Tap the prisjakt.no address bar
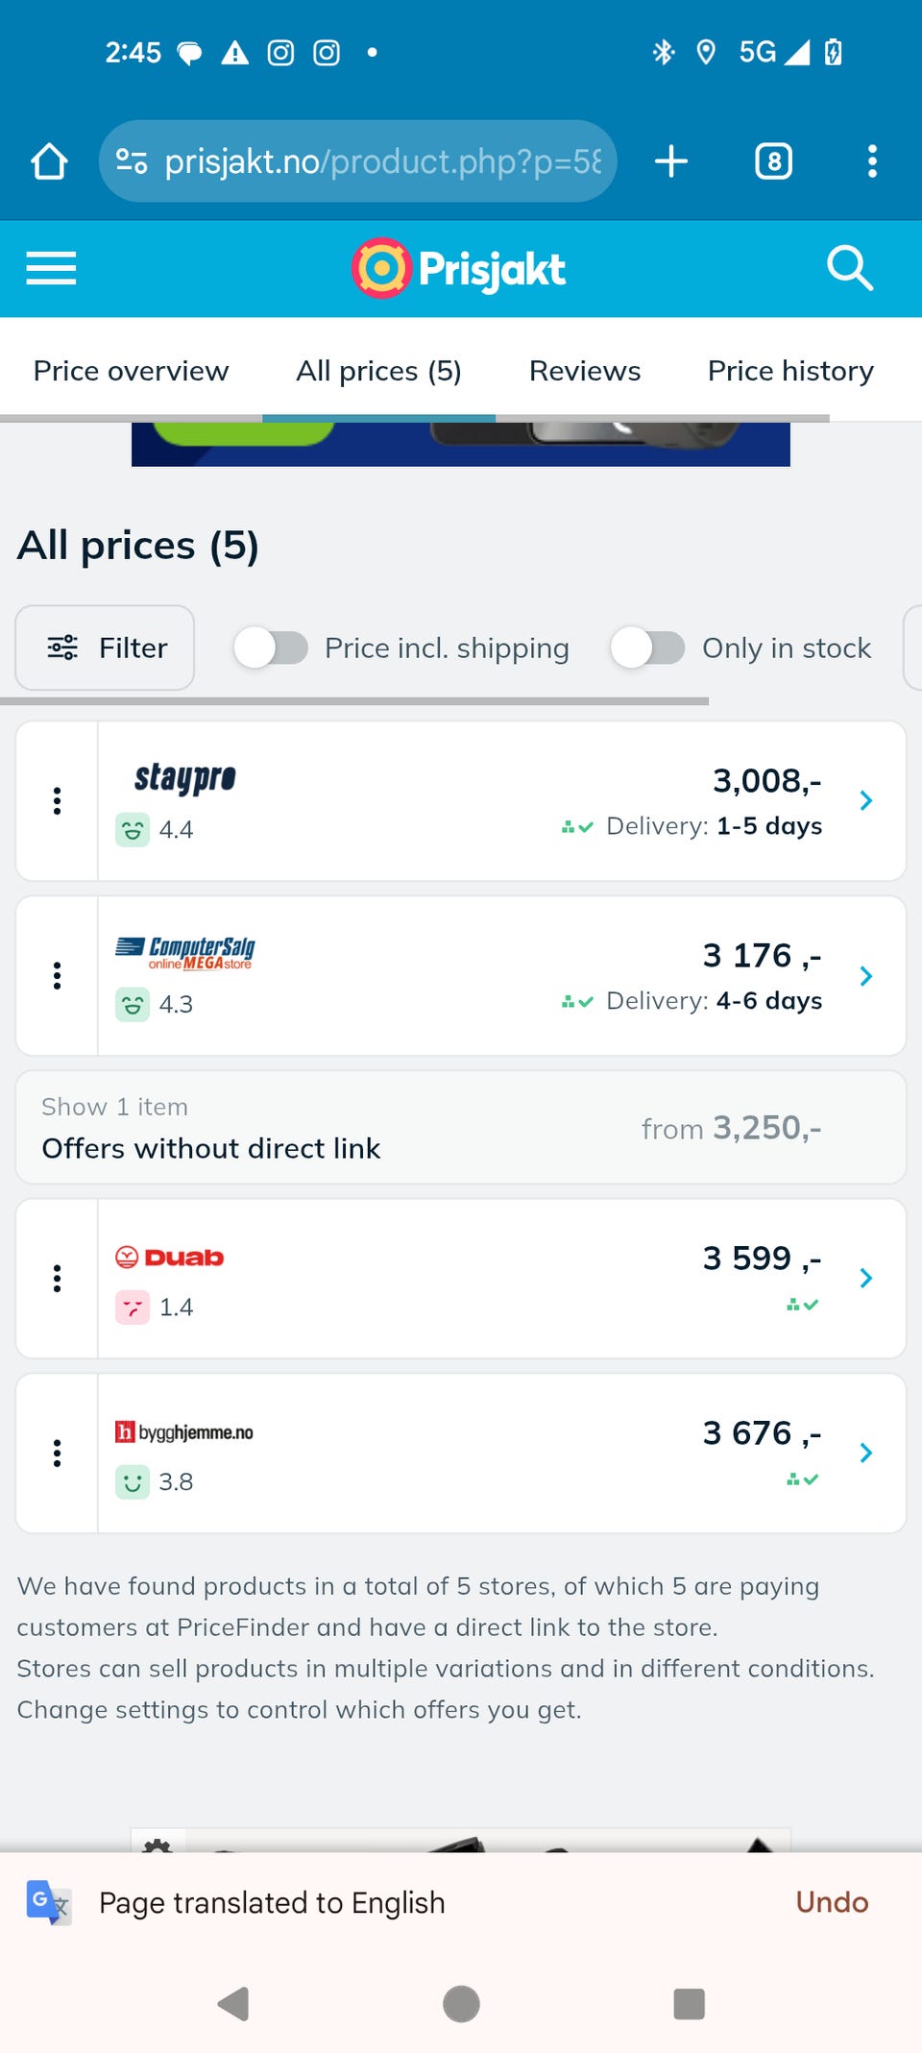Screen dimensions: 922x2053 click(x=357, y=161)
